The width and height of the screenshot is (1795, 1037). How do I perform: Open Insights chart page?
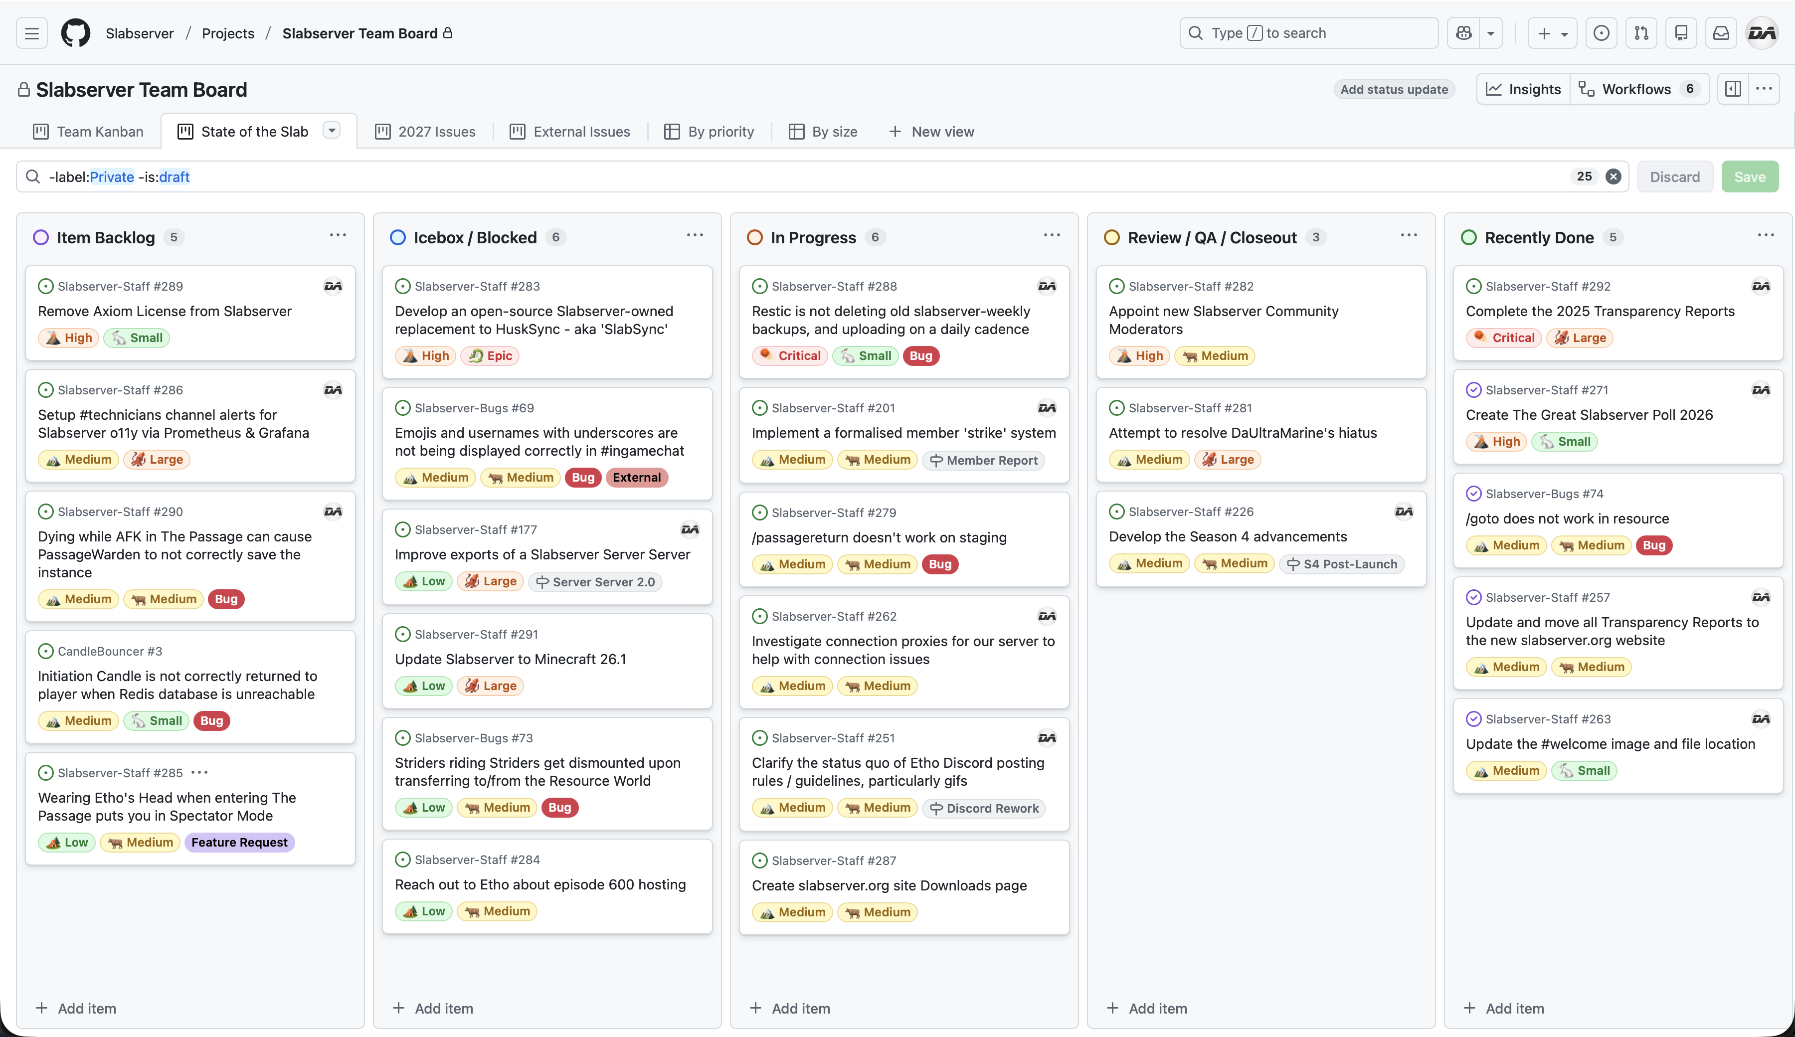tap(1524, 89)
